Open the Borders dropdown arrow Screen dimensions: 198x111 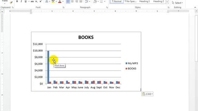point(105,2)
